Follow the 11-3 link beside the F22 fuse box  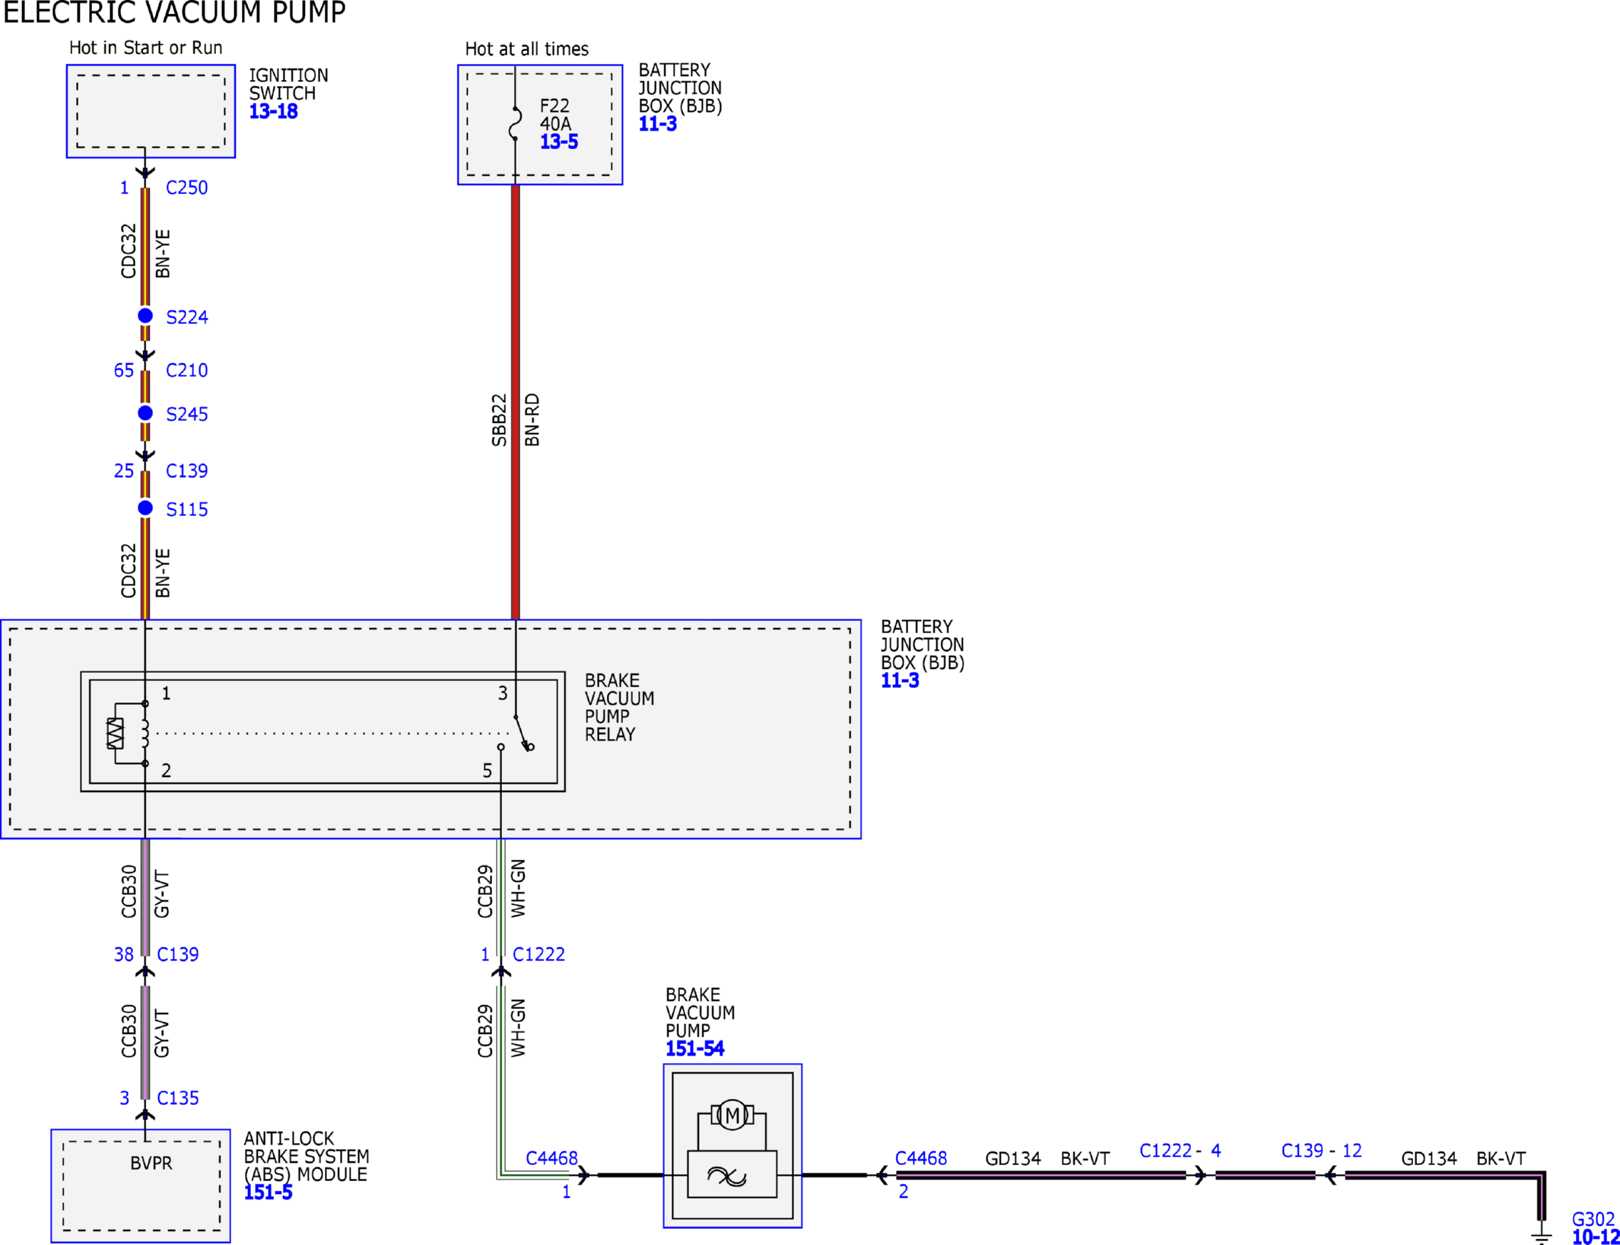(657, 124)
